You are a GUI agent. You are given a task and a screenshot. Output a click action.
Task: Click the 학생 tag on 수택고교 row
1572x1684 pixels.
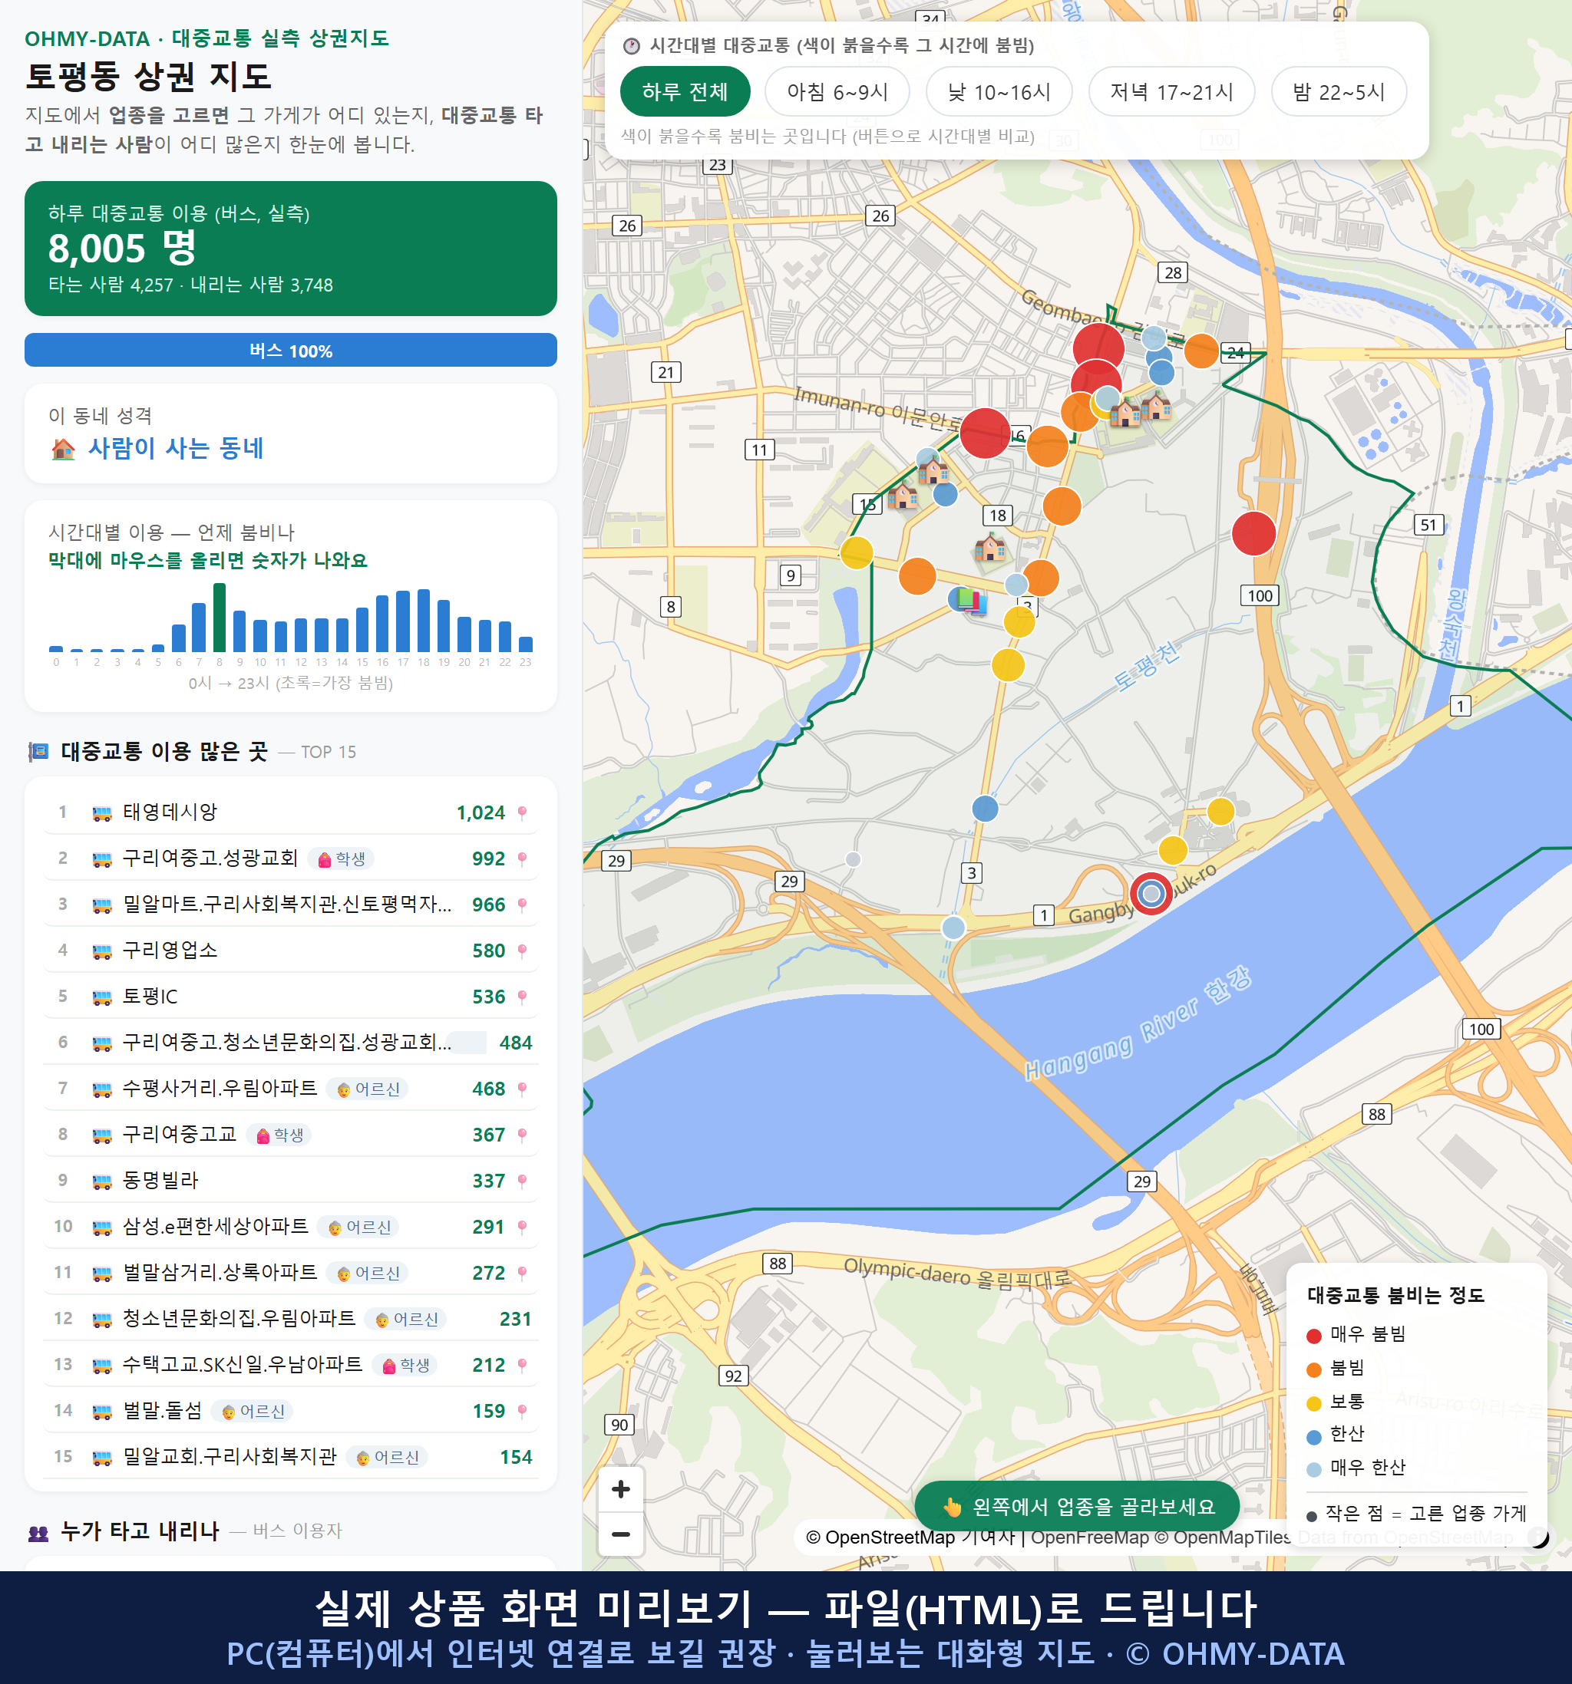pos(405,1366)
